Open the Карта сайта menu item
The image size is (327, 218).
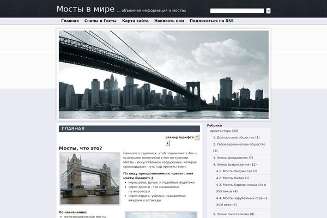135,21
